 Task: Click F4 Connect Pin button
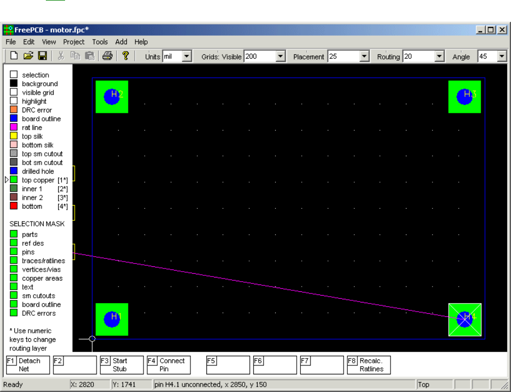169,365
